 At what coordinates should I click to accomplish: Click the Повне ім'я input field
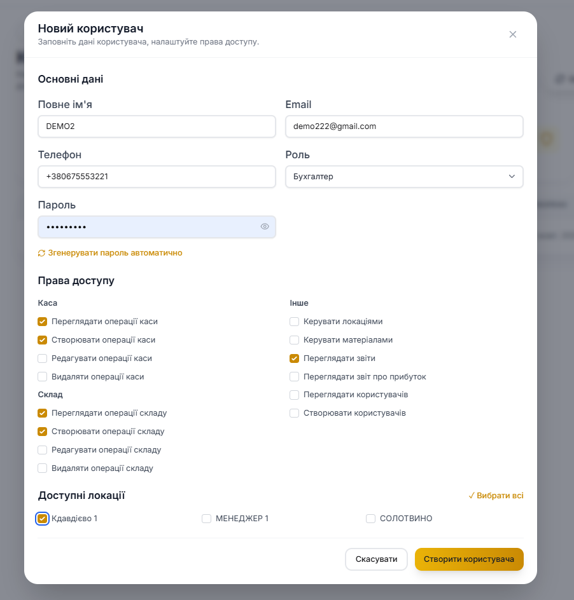pyautogui.click(x=157, y=126)
